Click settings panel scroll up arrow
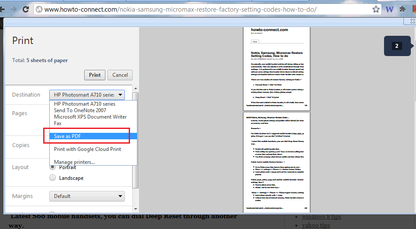 tap(136, 88)
